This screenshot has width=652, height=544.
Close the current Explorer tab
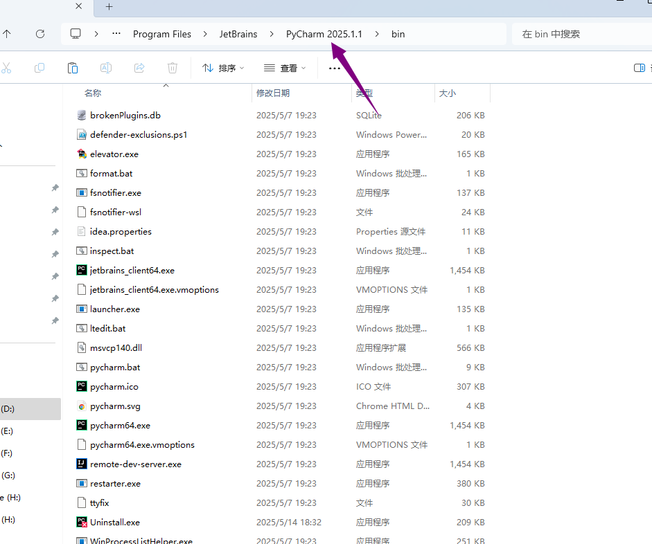(78, 6)
